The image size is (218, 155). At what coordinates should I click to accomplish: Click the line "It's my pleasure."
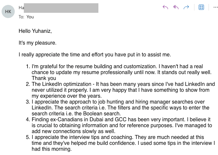pyautogui.click(x=38, y=43)
